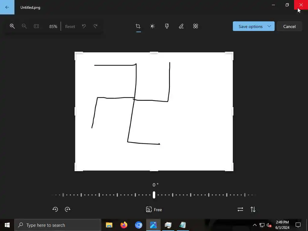Click the bottom edge crop handle
Viewport: 308px width, 231px height.
click(154, 170)
